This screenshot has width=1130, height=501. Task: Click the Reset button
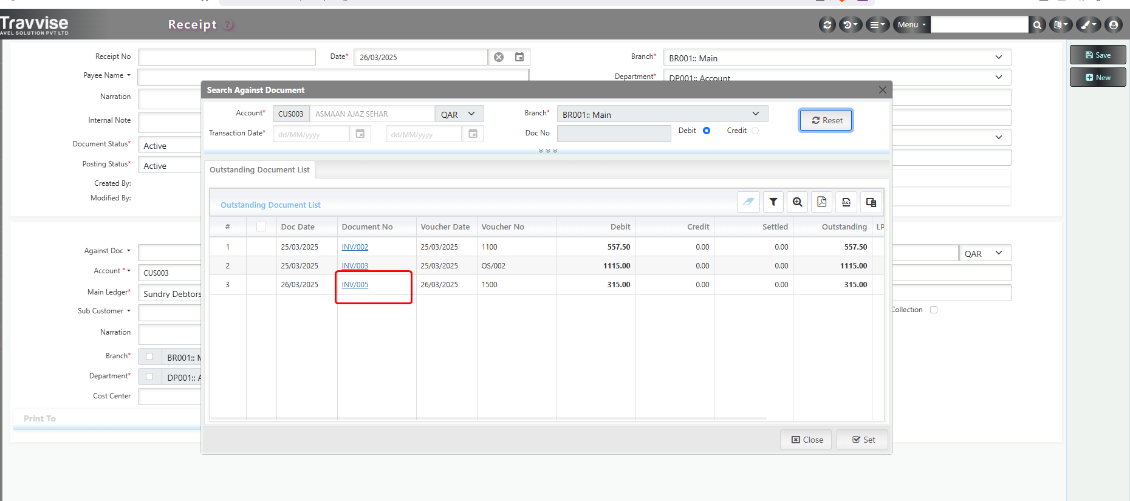(826, 120)
